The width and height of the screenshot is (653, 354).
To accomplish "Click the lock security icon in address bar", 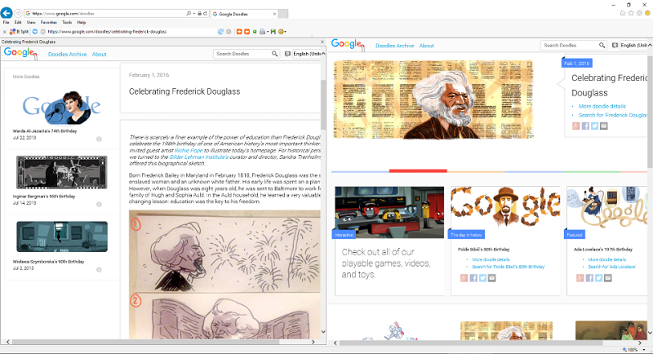I will click(x=200, y=14).
